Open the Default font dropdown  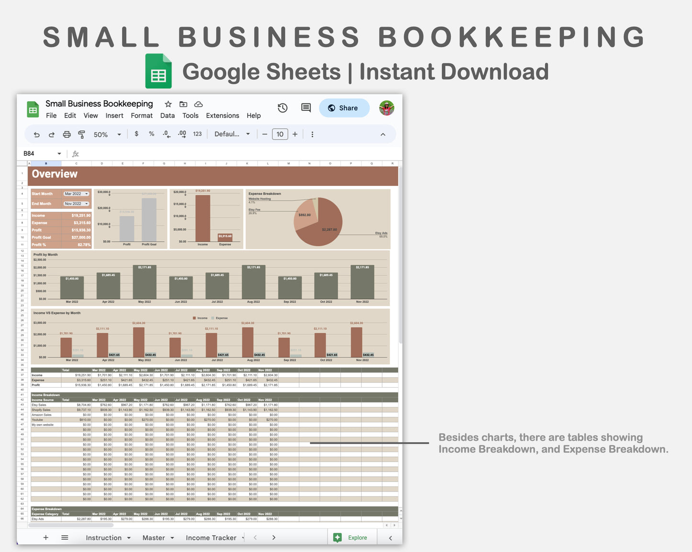point(232,134)
